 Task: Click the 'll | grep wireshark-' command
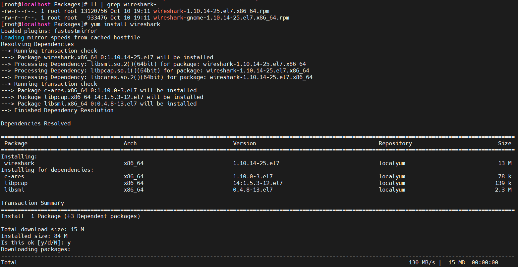pyautogui.click(x=124, y=4)
